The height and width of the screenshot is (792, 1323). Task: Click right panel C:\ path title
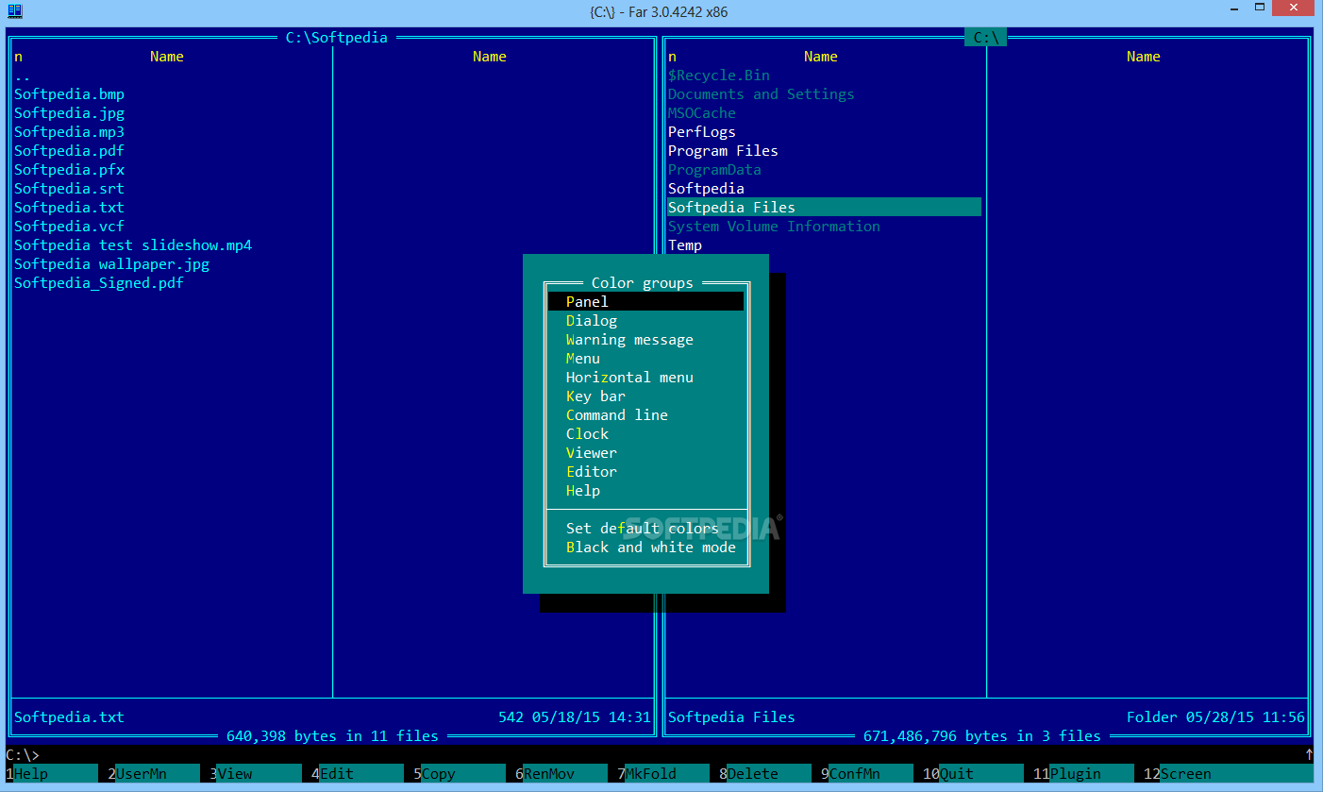[986, 38]
